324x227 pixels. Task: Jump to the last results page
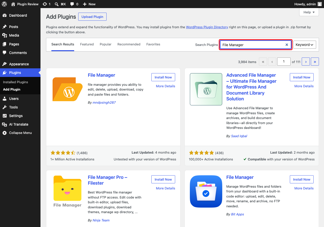(315, 62)
